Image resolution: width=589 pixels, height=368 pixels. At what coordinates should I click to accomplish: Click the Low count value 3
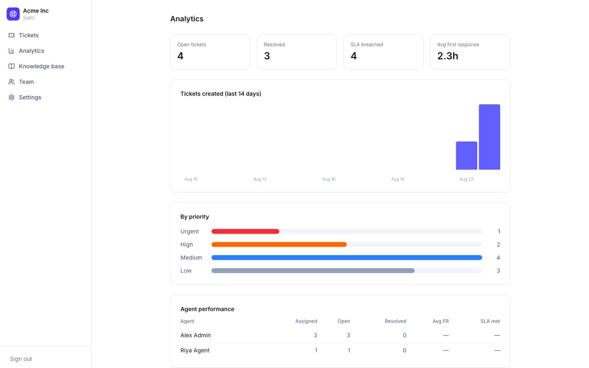[x=498, y=271]
